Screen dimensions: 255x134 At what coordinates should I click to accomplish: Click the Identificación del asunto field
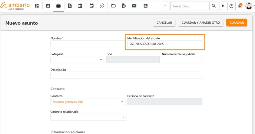165,44
